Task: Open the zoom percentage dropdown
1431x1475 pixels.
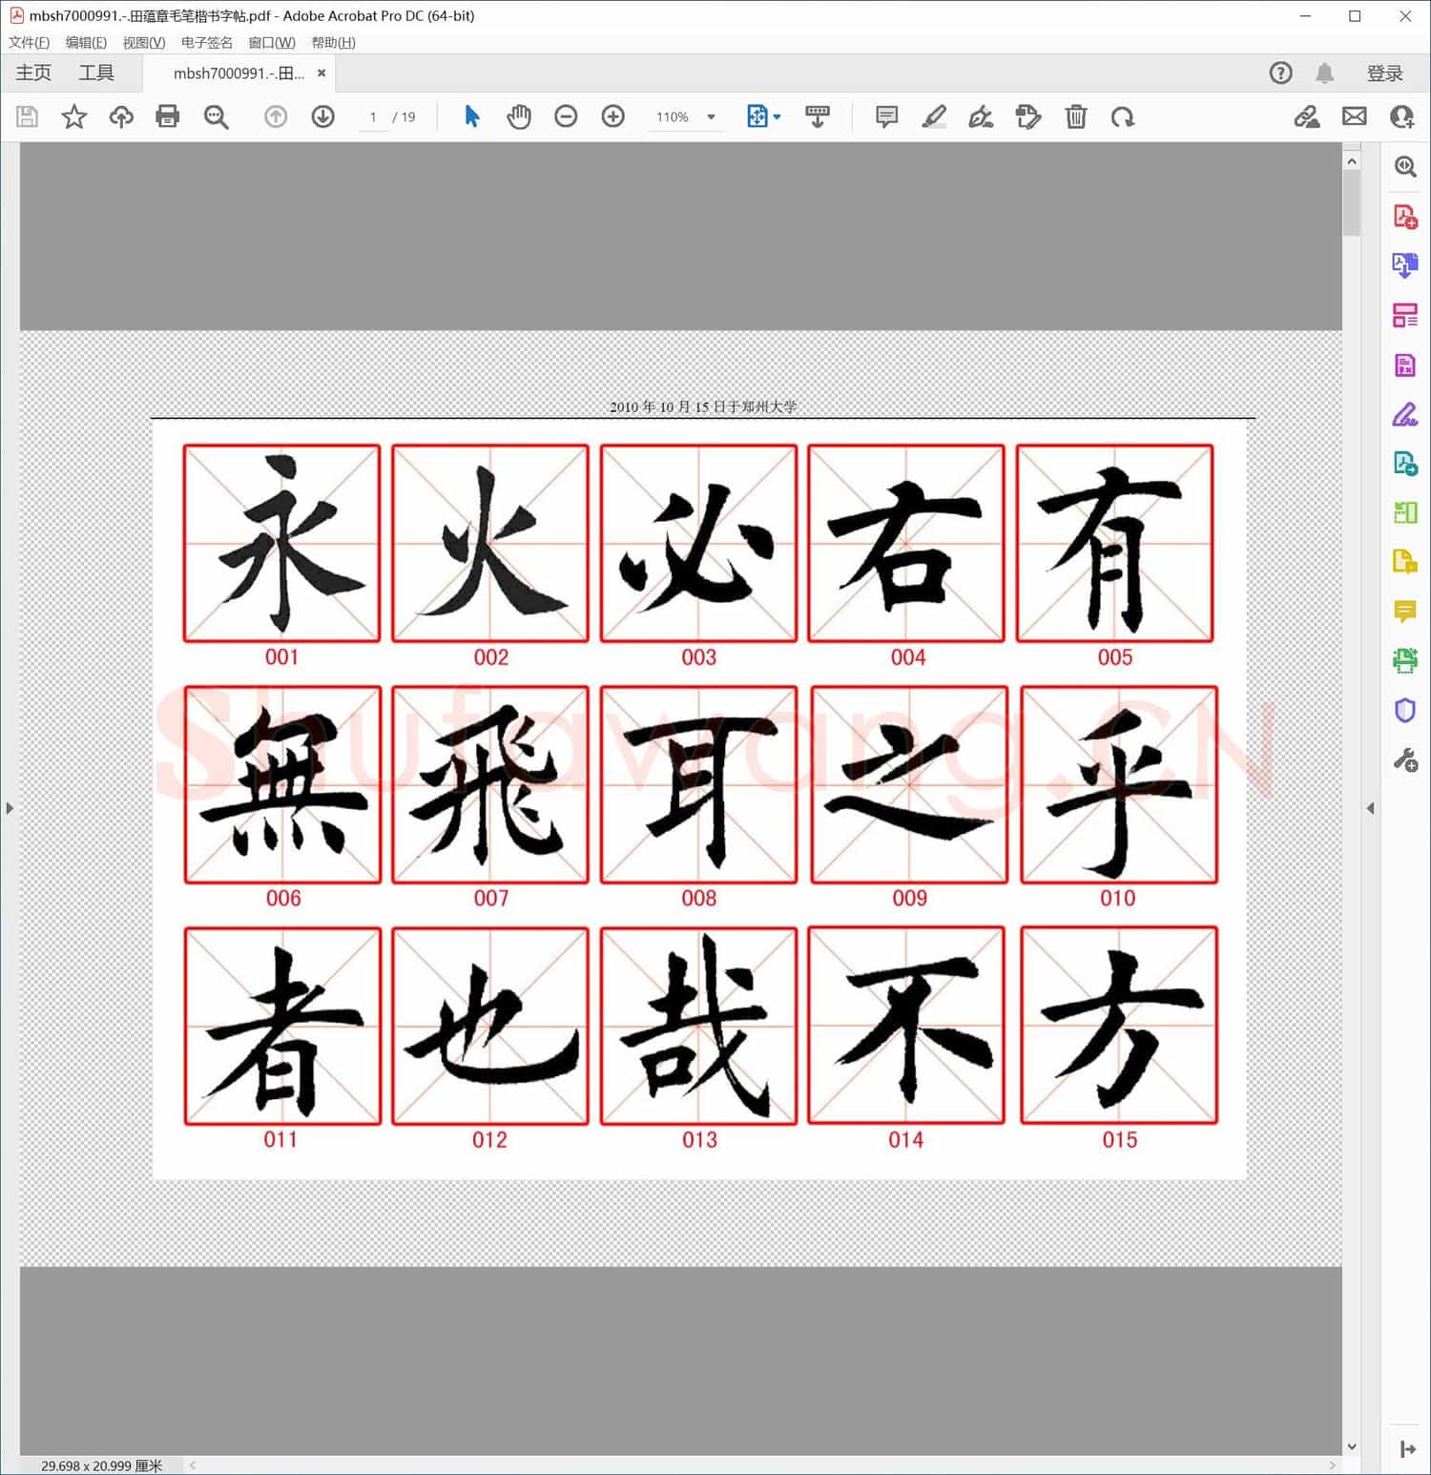Action: (x=710, y=116)
